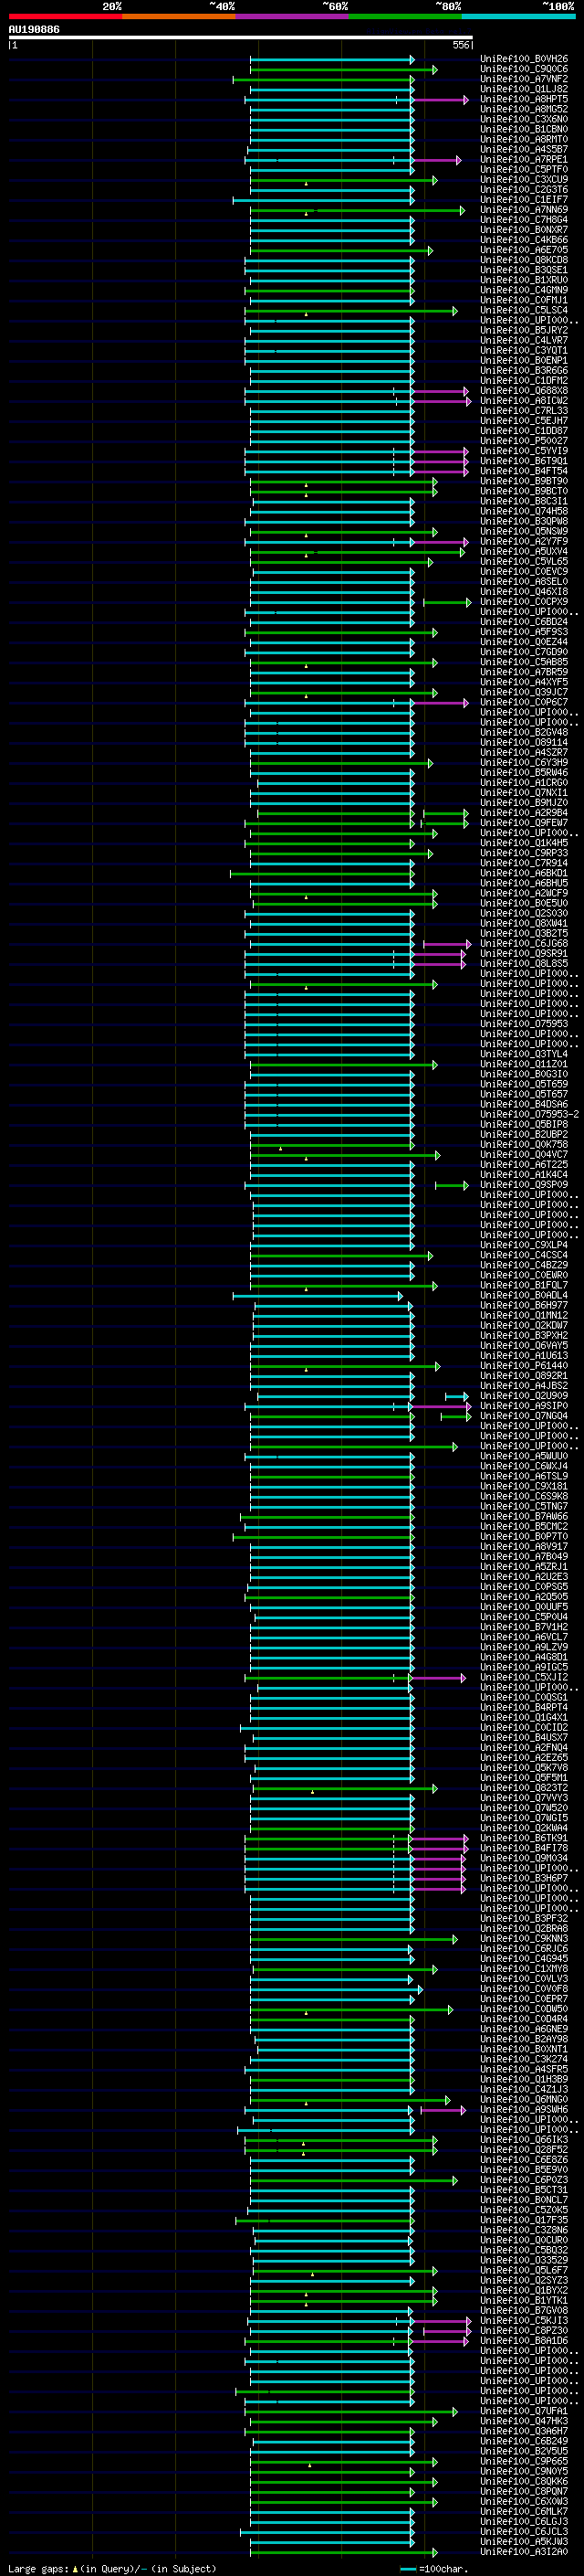The height and width of the screenshot is (2576, 584).
Task: Select hit label UniRef100_A6BKD1
Action: 524,873
